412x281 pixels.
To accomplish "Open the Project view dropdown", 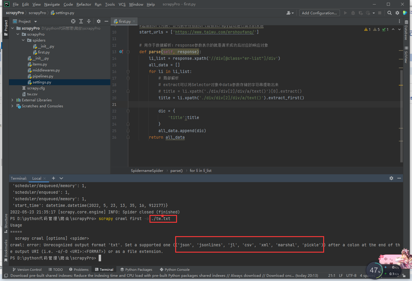I will tap(36, 22).
